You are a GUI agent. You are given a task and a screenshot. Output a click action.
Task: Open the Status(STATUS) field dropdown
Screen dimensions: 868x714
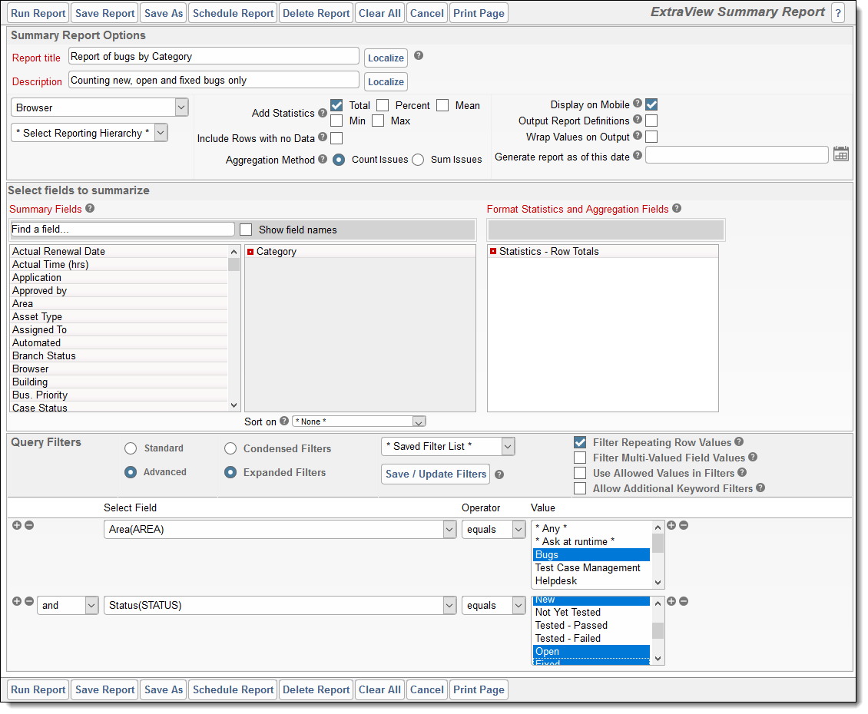[x=280, y=606]
